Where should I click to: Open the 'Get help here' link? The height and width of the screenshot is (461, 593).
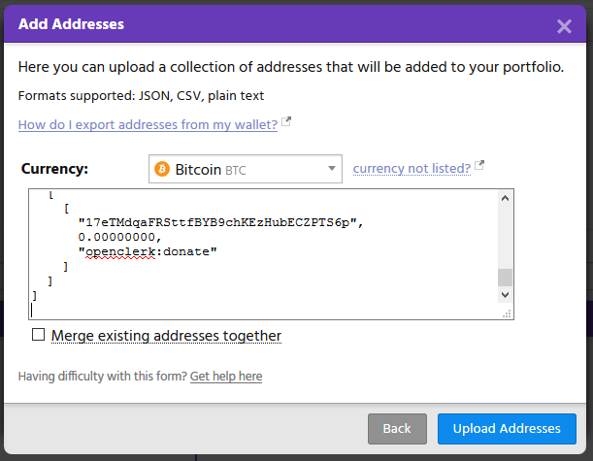(x=226, y=376)
